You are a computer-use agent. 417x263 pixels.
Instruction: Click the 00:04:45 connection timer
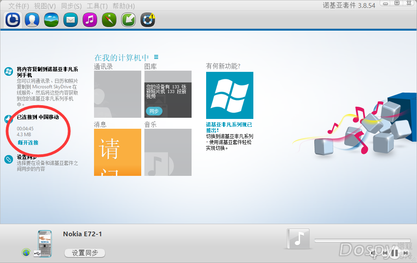pos(25,129)
